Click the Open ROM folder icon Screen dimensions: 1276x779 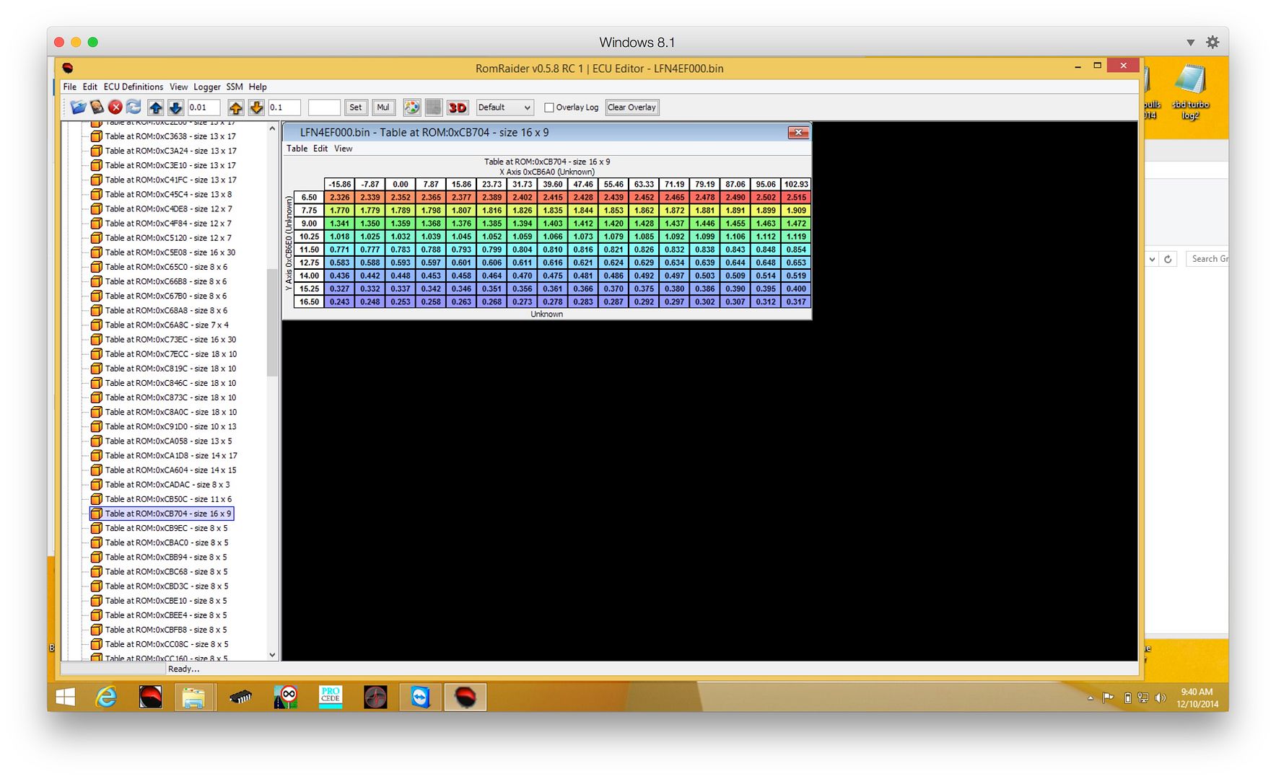point(78,107)
